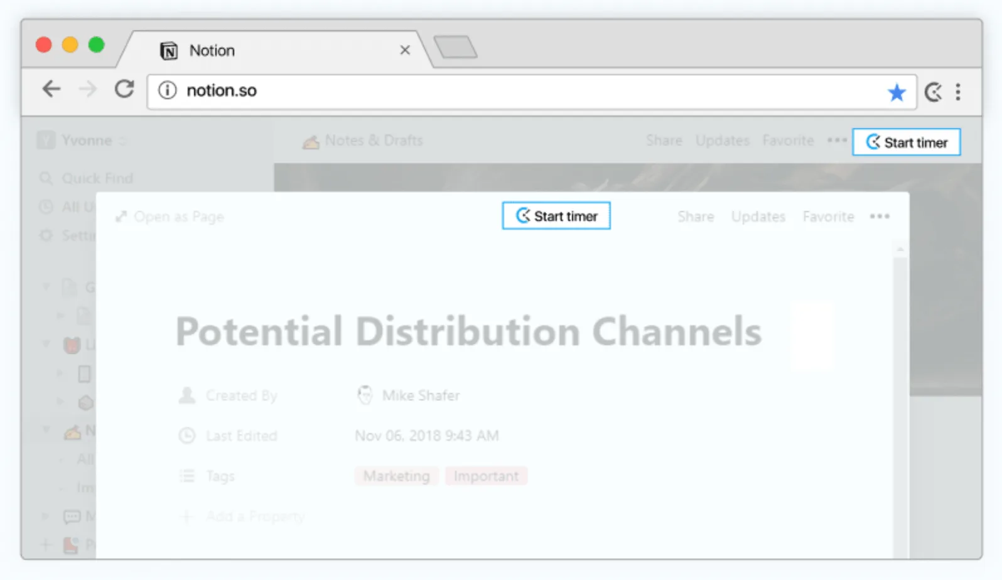The height and width of the screenshot is (580, 1002).
Task: Start timer in the top page bar
Action: point(906,142)
